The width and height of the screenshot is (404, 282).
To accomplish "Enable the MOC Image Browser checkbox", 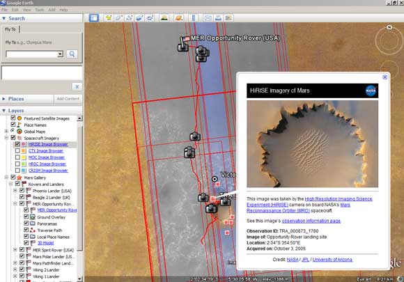I will [x=17, y=157].
